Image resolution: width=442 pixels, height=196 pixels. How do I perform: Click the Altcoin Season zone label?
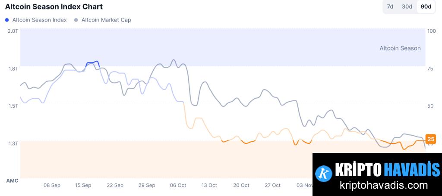click(400, 48)
